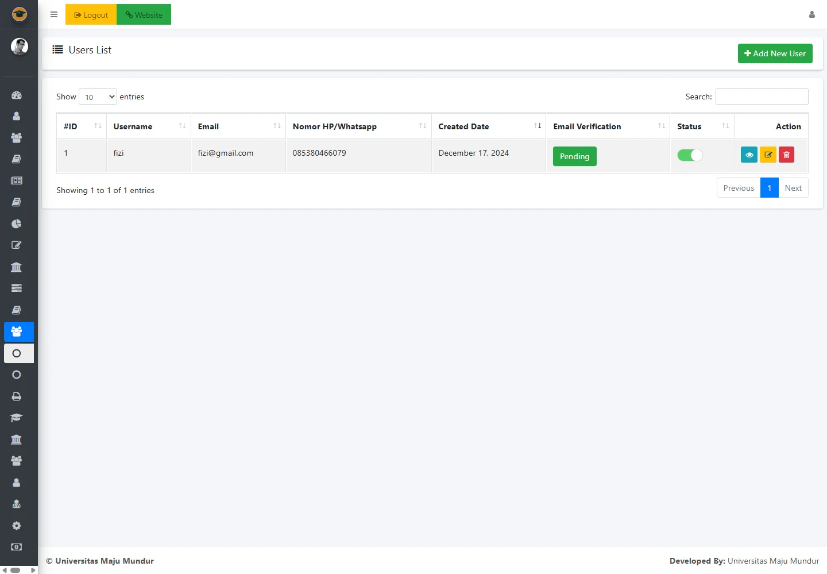
Task: Click the settings gear sidebar icon
Action: (17, 526)
